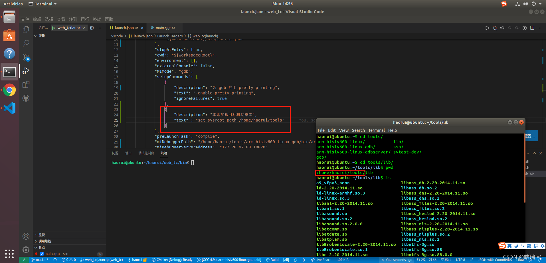Open the 编辑 menu
The height and width of the screenshot is (263, 546).
[37, 19]
